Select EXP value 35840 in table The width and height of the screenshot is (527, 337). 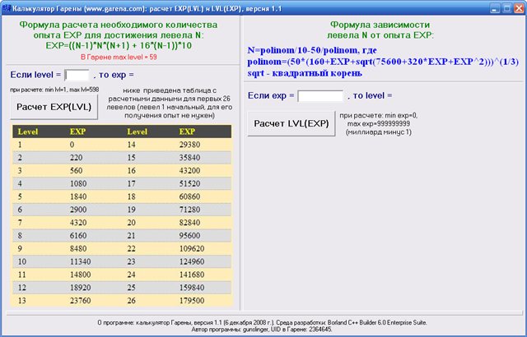coord(189,158)
